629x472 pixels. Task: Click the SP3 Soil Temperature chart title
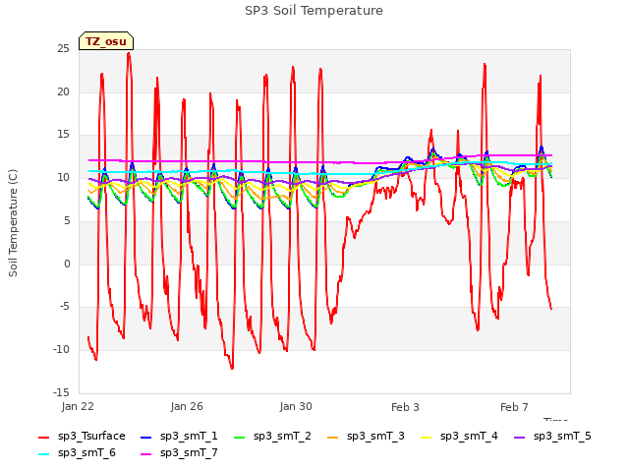click(314, 11)
